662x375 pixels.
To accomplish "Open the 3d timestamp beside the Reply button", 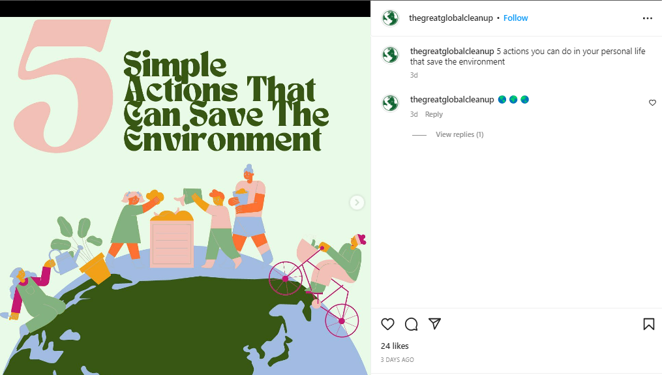I will tap(414, 114).
